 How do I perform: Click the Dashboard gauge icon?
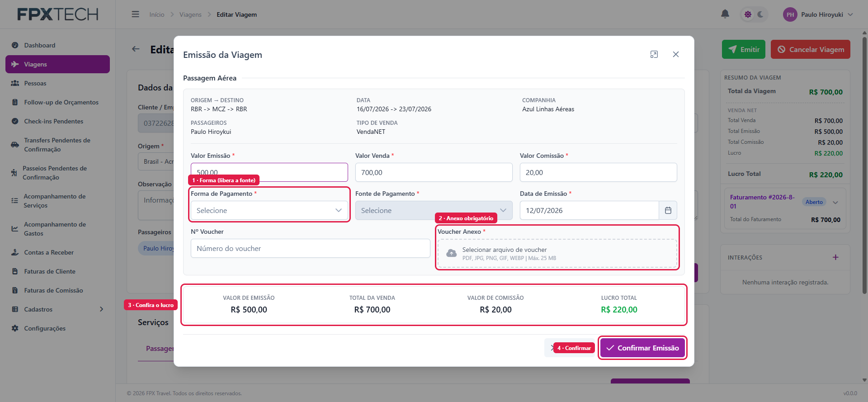(15, 45)
